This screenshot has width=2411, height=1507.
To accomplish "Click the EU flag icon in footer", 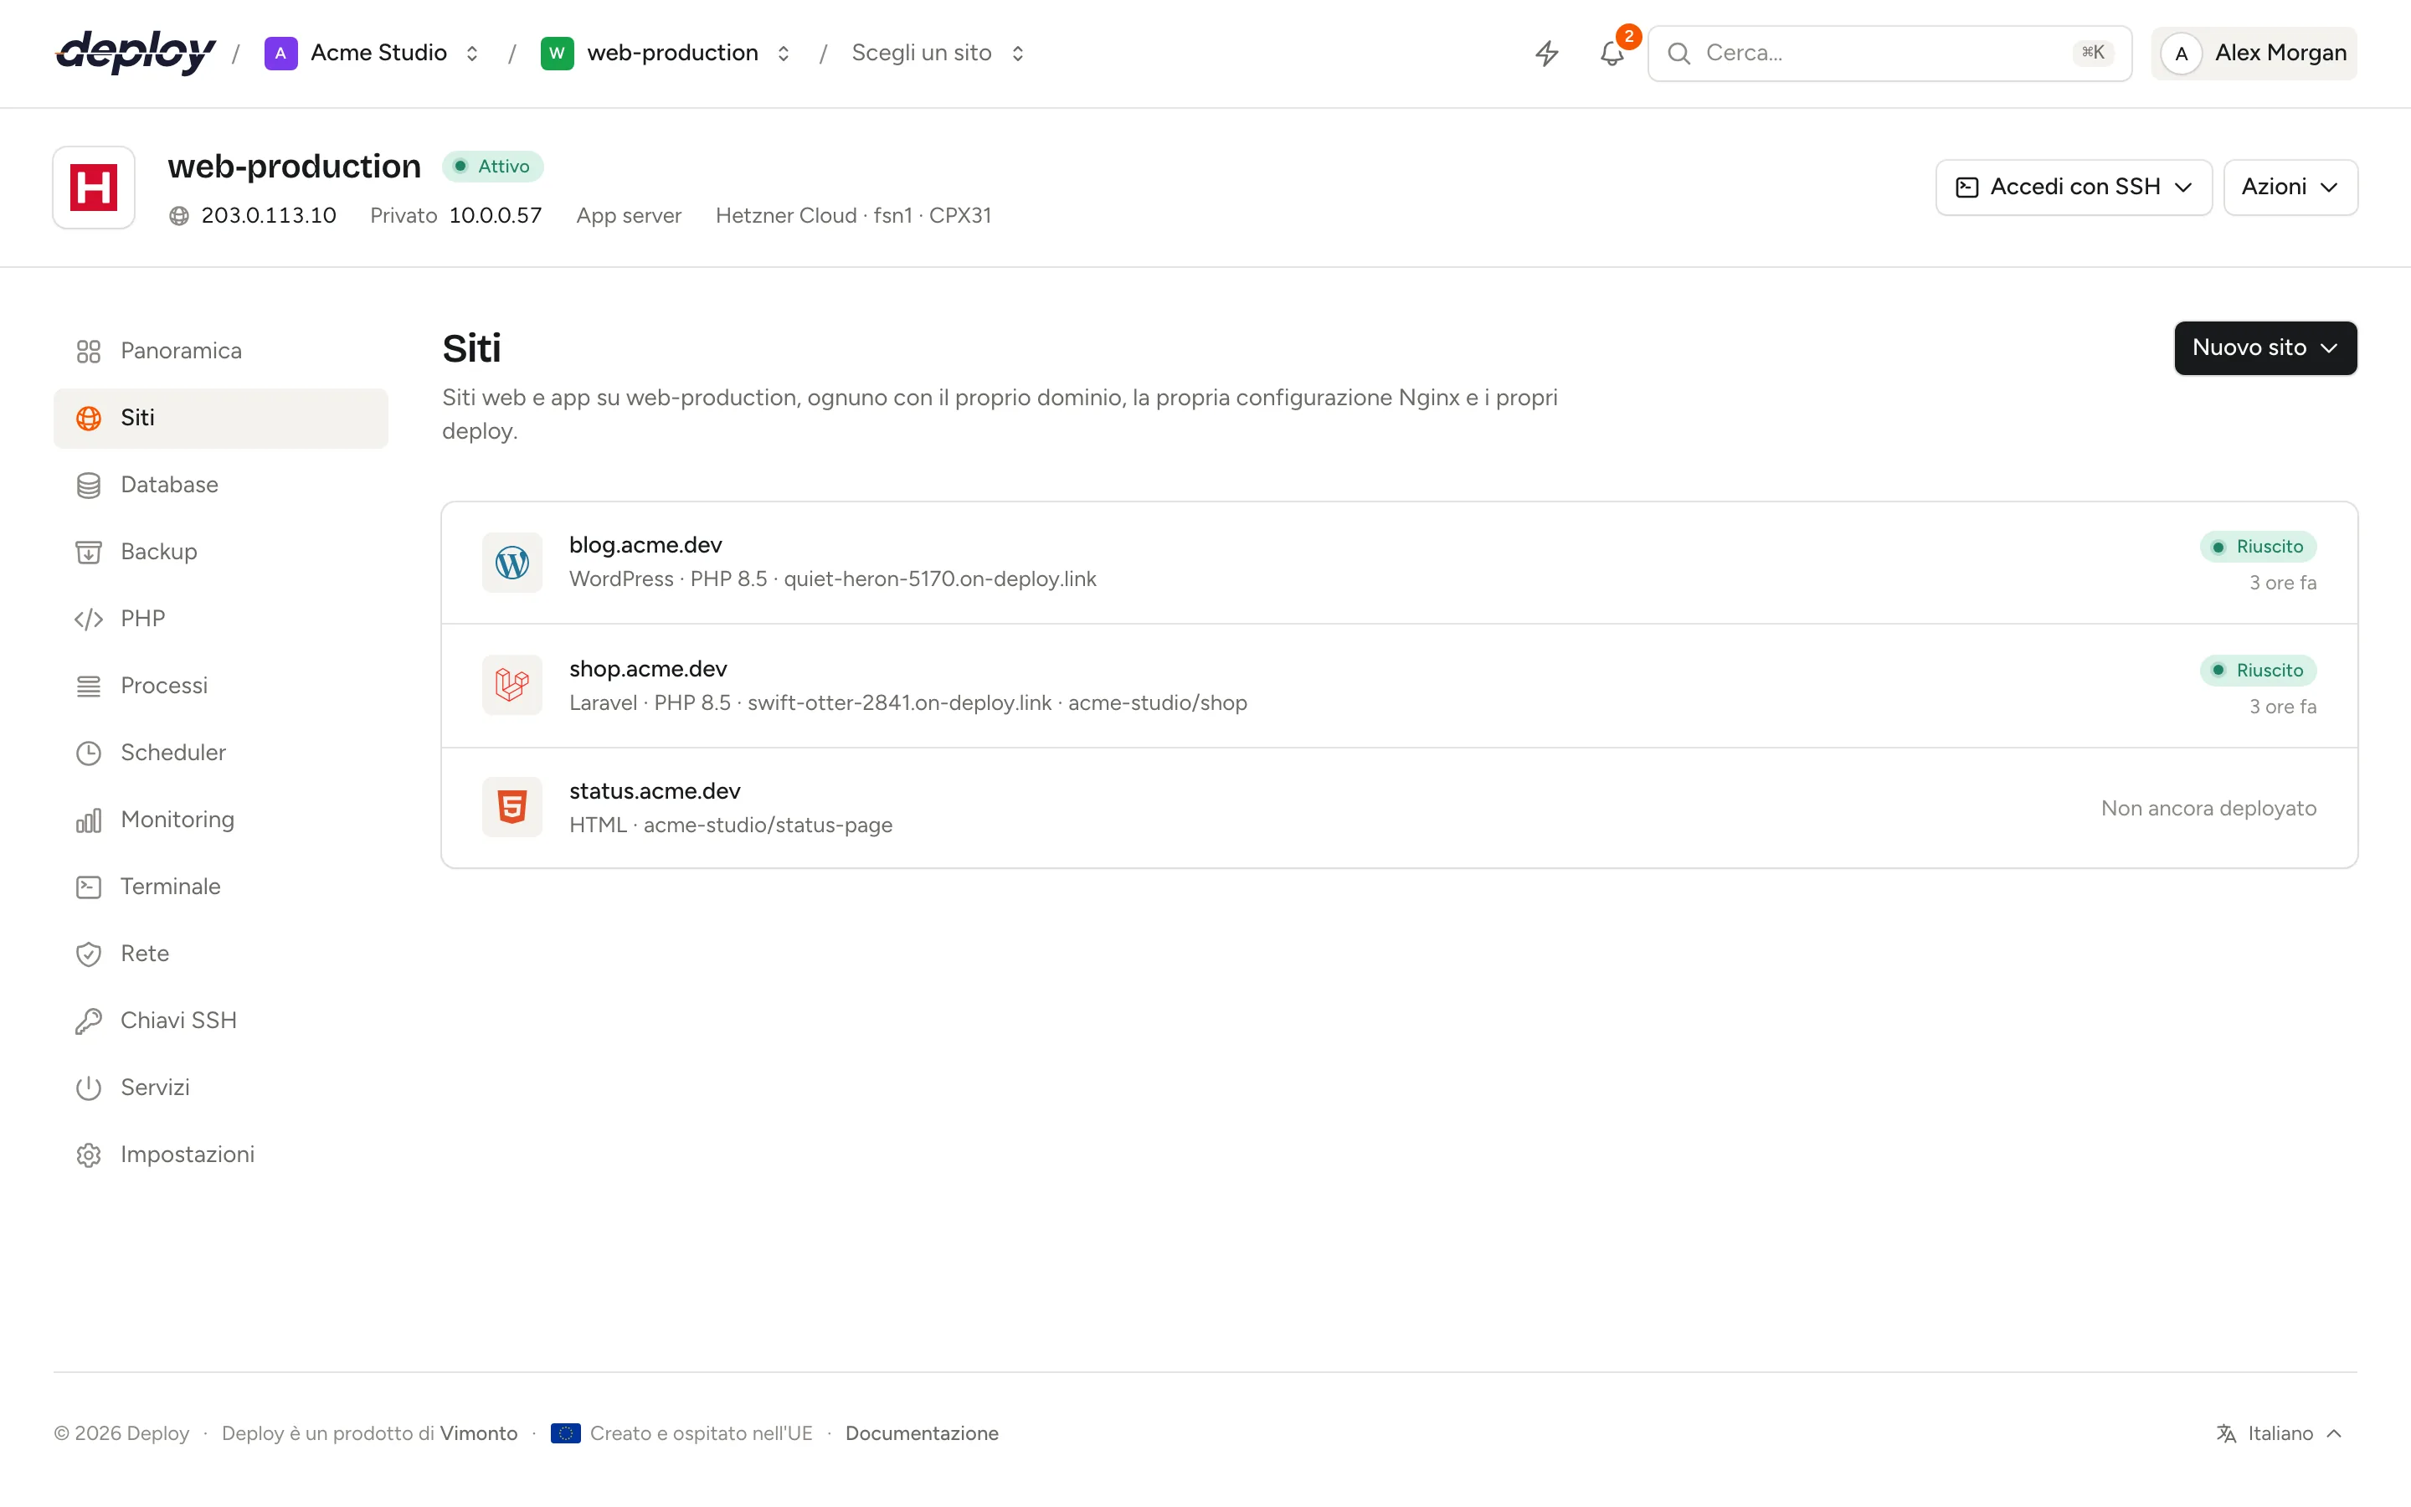I will 566,1433.
